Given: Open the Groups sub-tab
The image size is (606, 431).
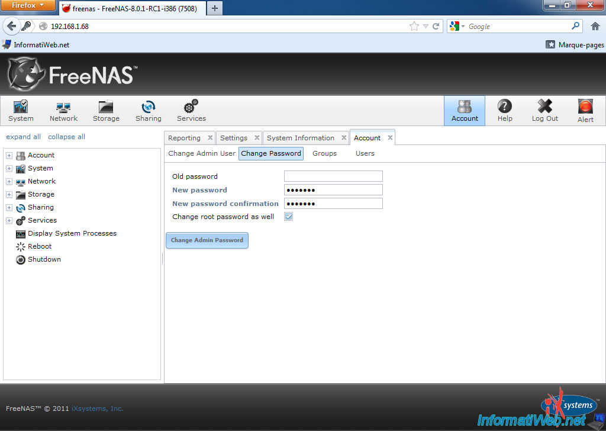Looking at the screenshot, I should tap(325, 153).
